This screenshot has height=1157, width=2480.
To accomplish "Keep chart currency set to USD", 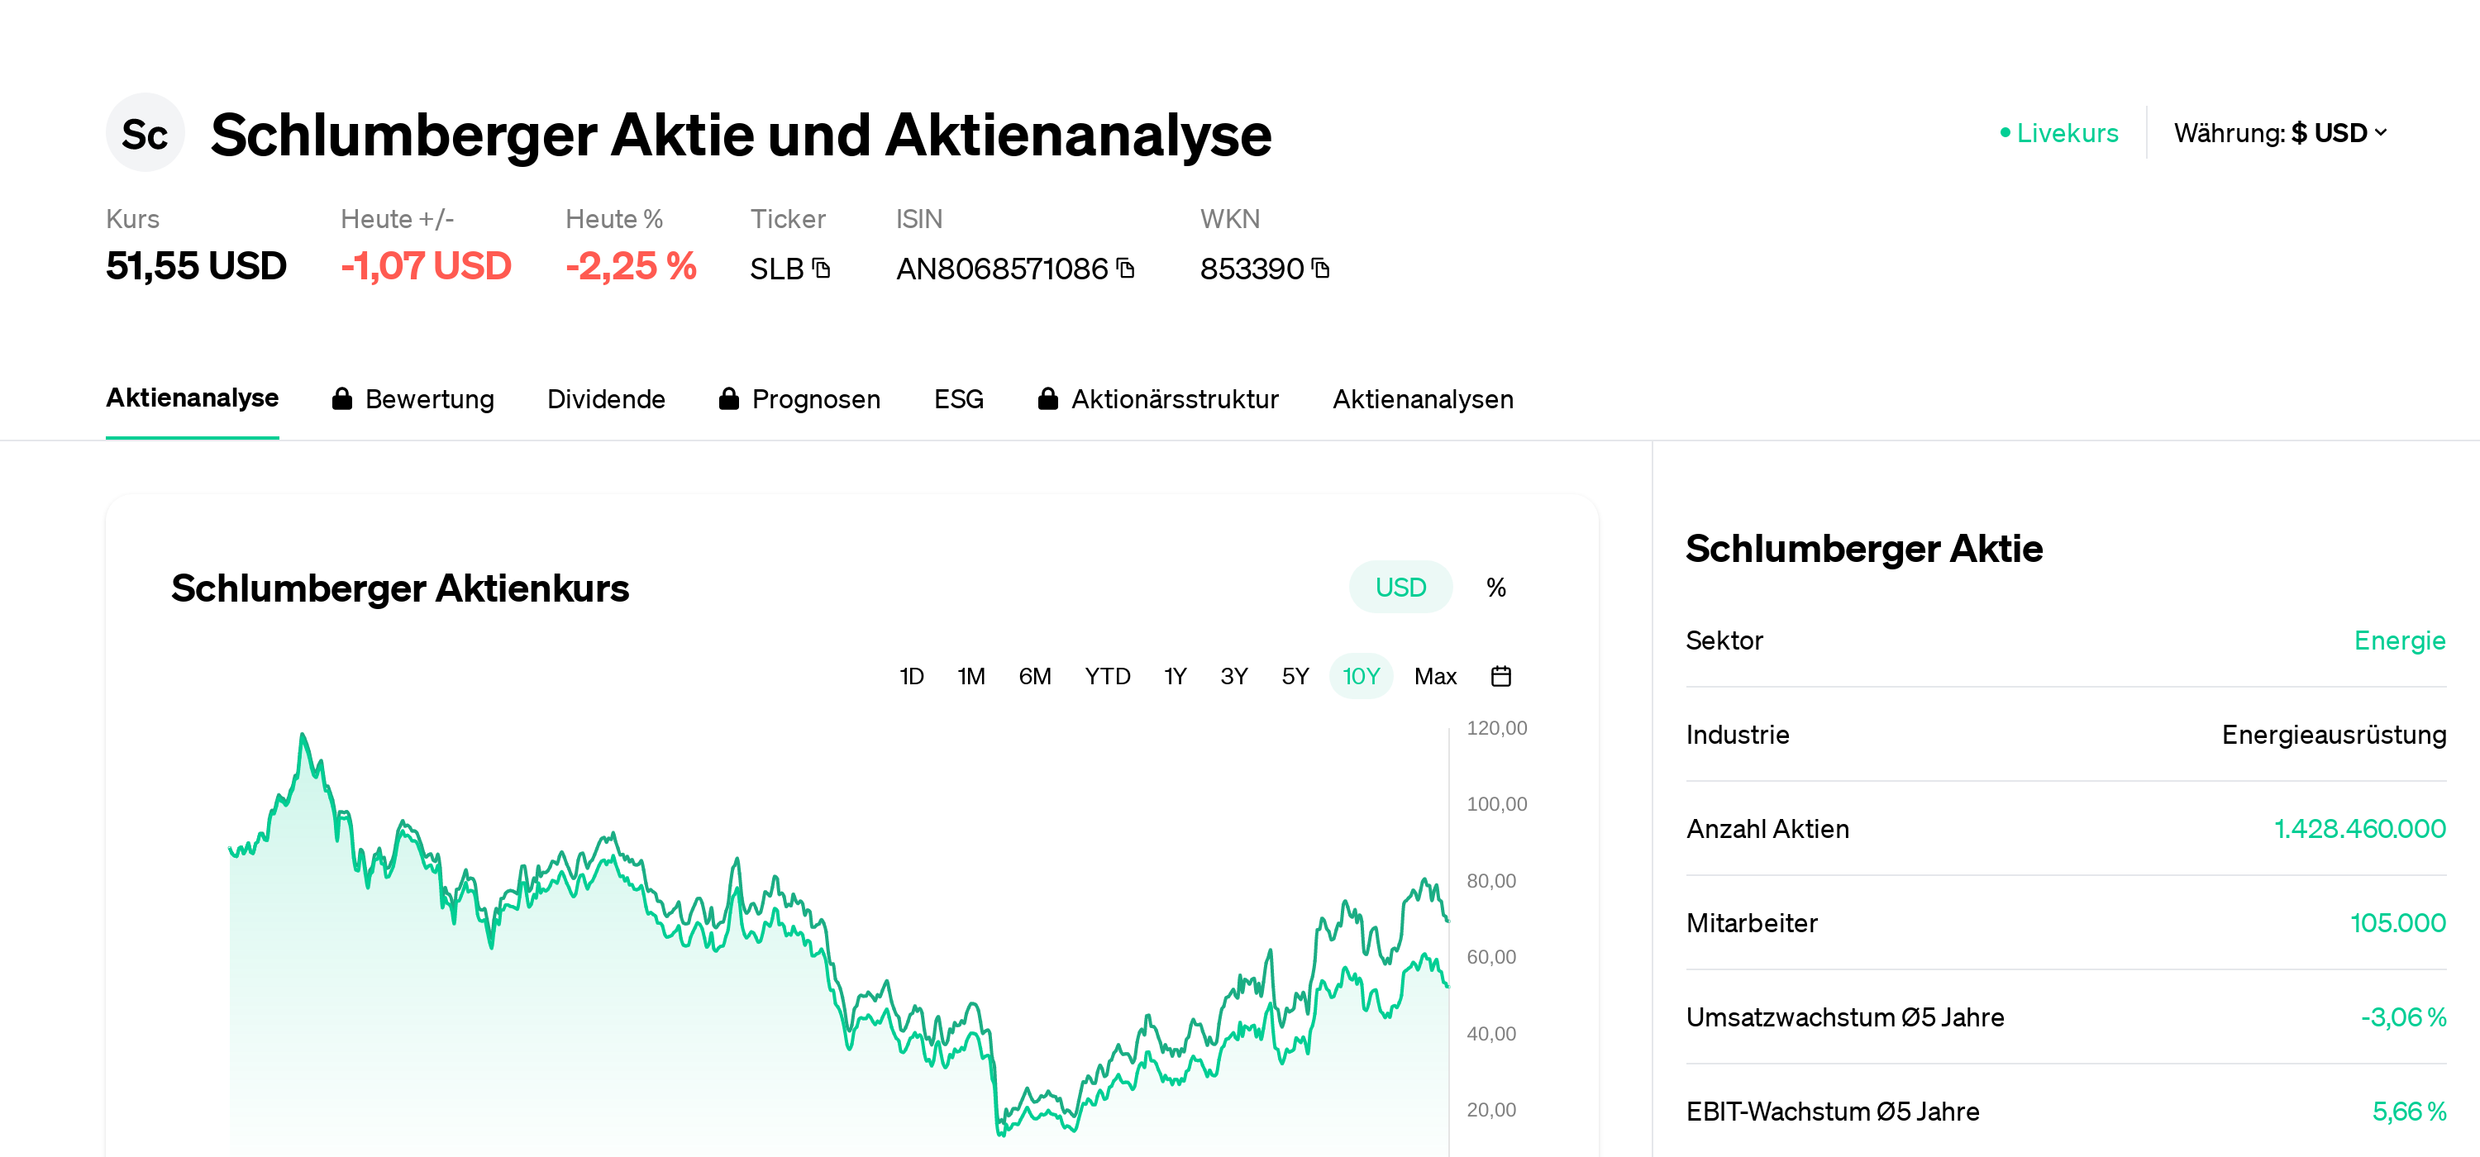I will (1400, 586).
